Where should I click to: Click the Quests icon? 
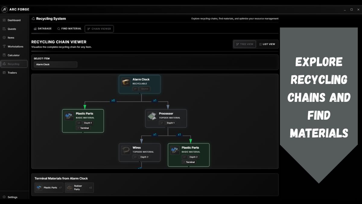(x=4, y=29)
